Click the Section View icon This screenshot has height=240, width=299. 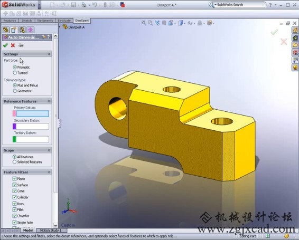(164, 23)
